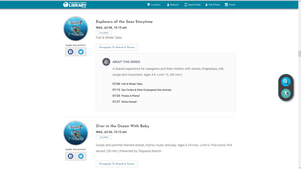Viewport: 301px width, 169px height.
Task: Click the Palm Beach County Library logo
Action: click(x=75, y=5)
